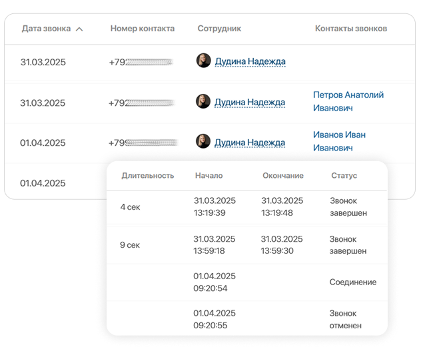Click employee avatar in Иванов Иван row
421x349 pixels.
click(203, 141)
